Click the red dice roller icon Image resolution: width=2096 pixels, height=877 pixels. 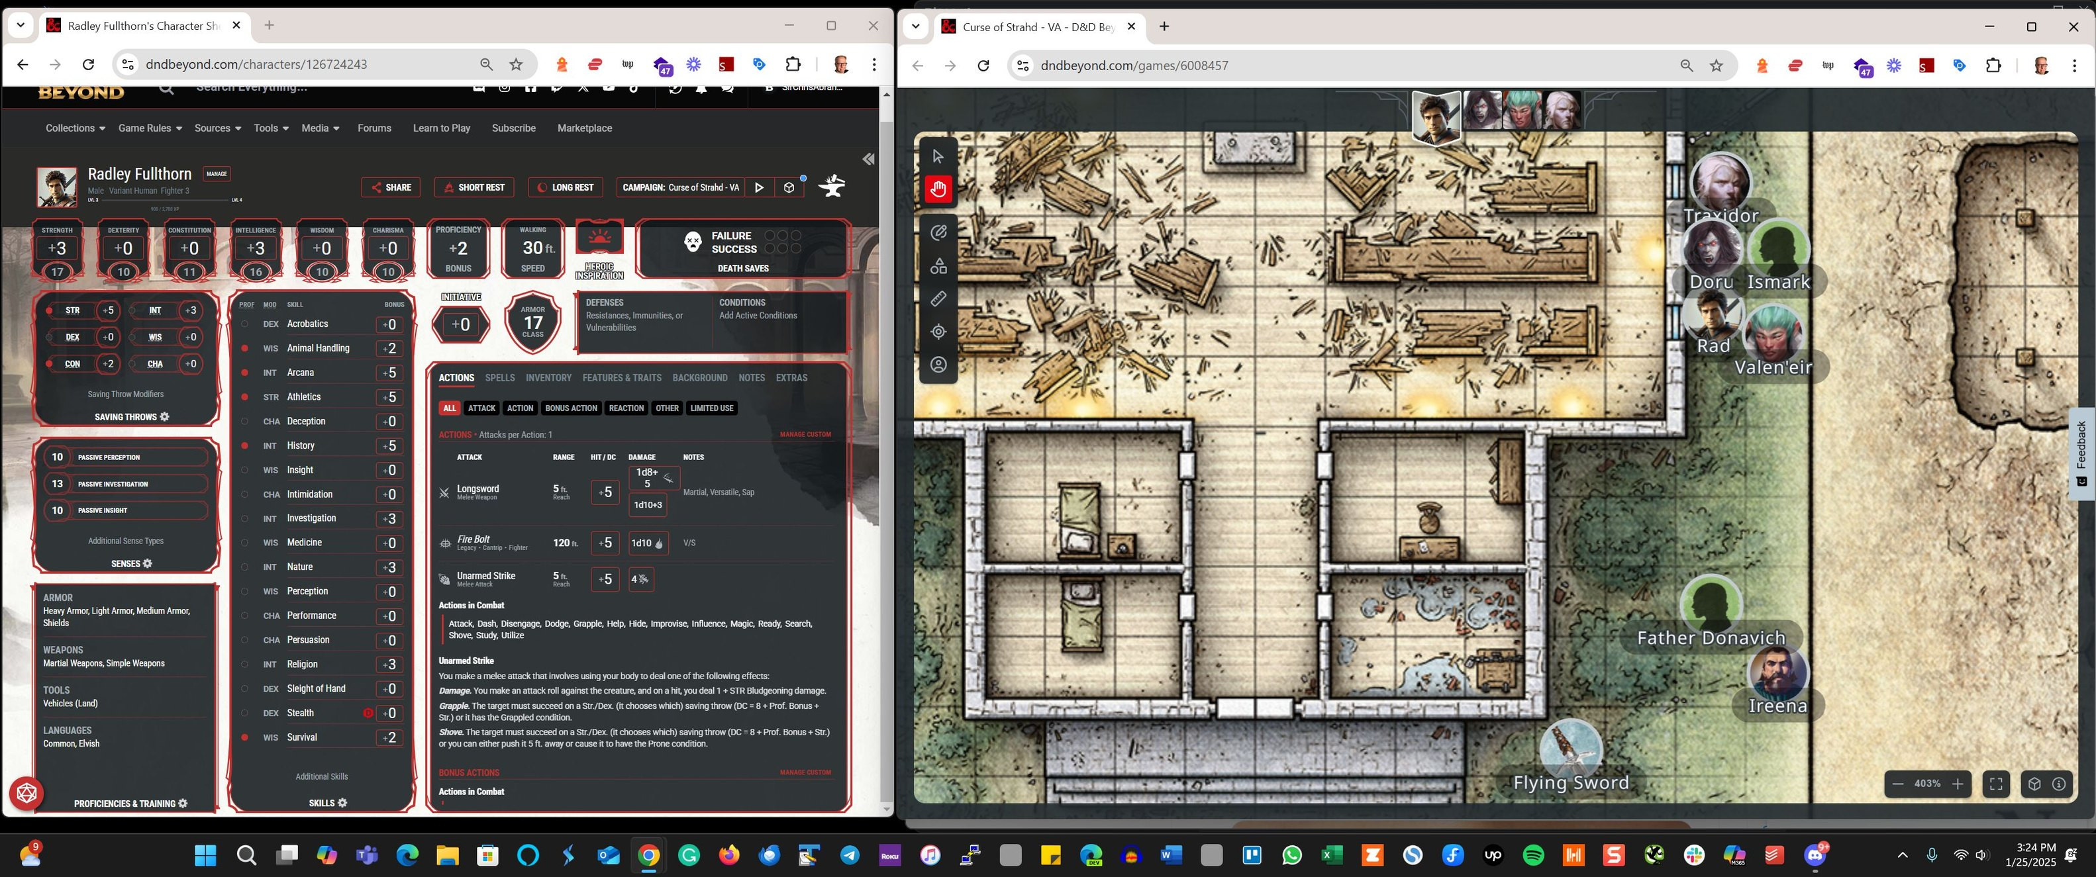(26, 793)
